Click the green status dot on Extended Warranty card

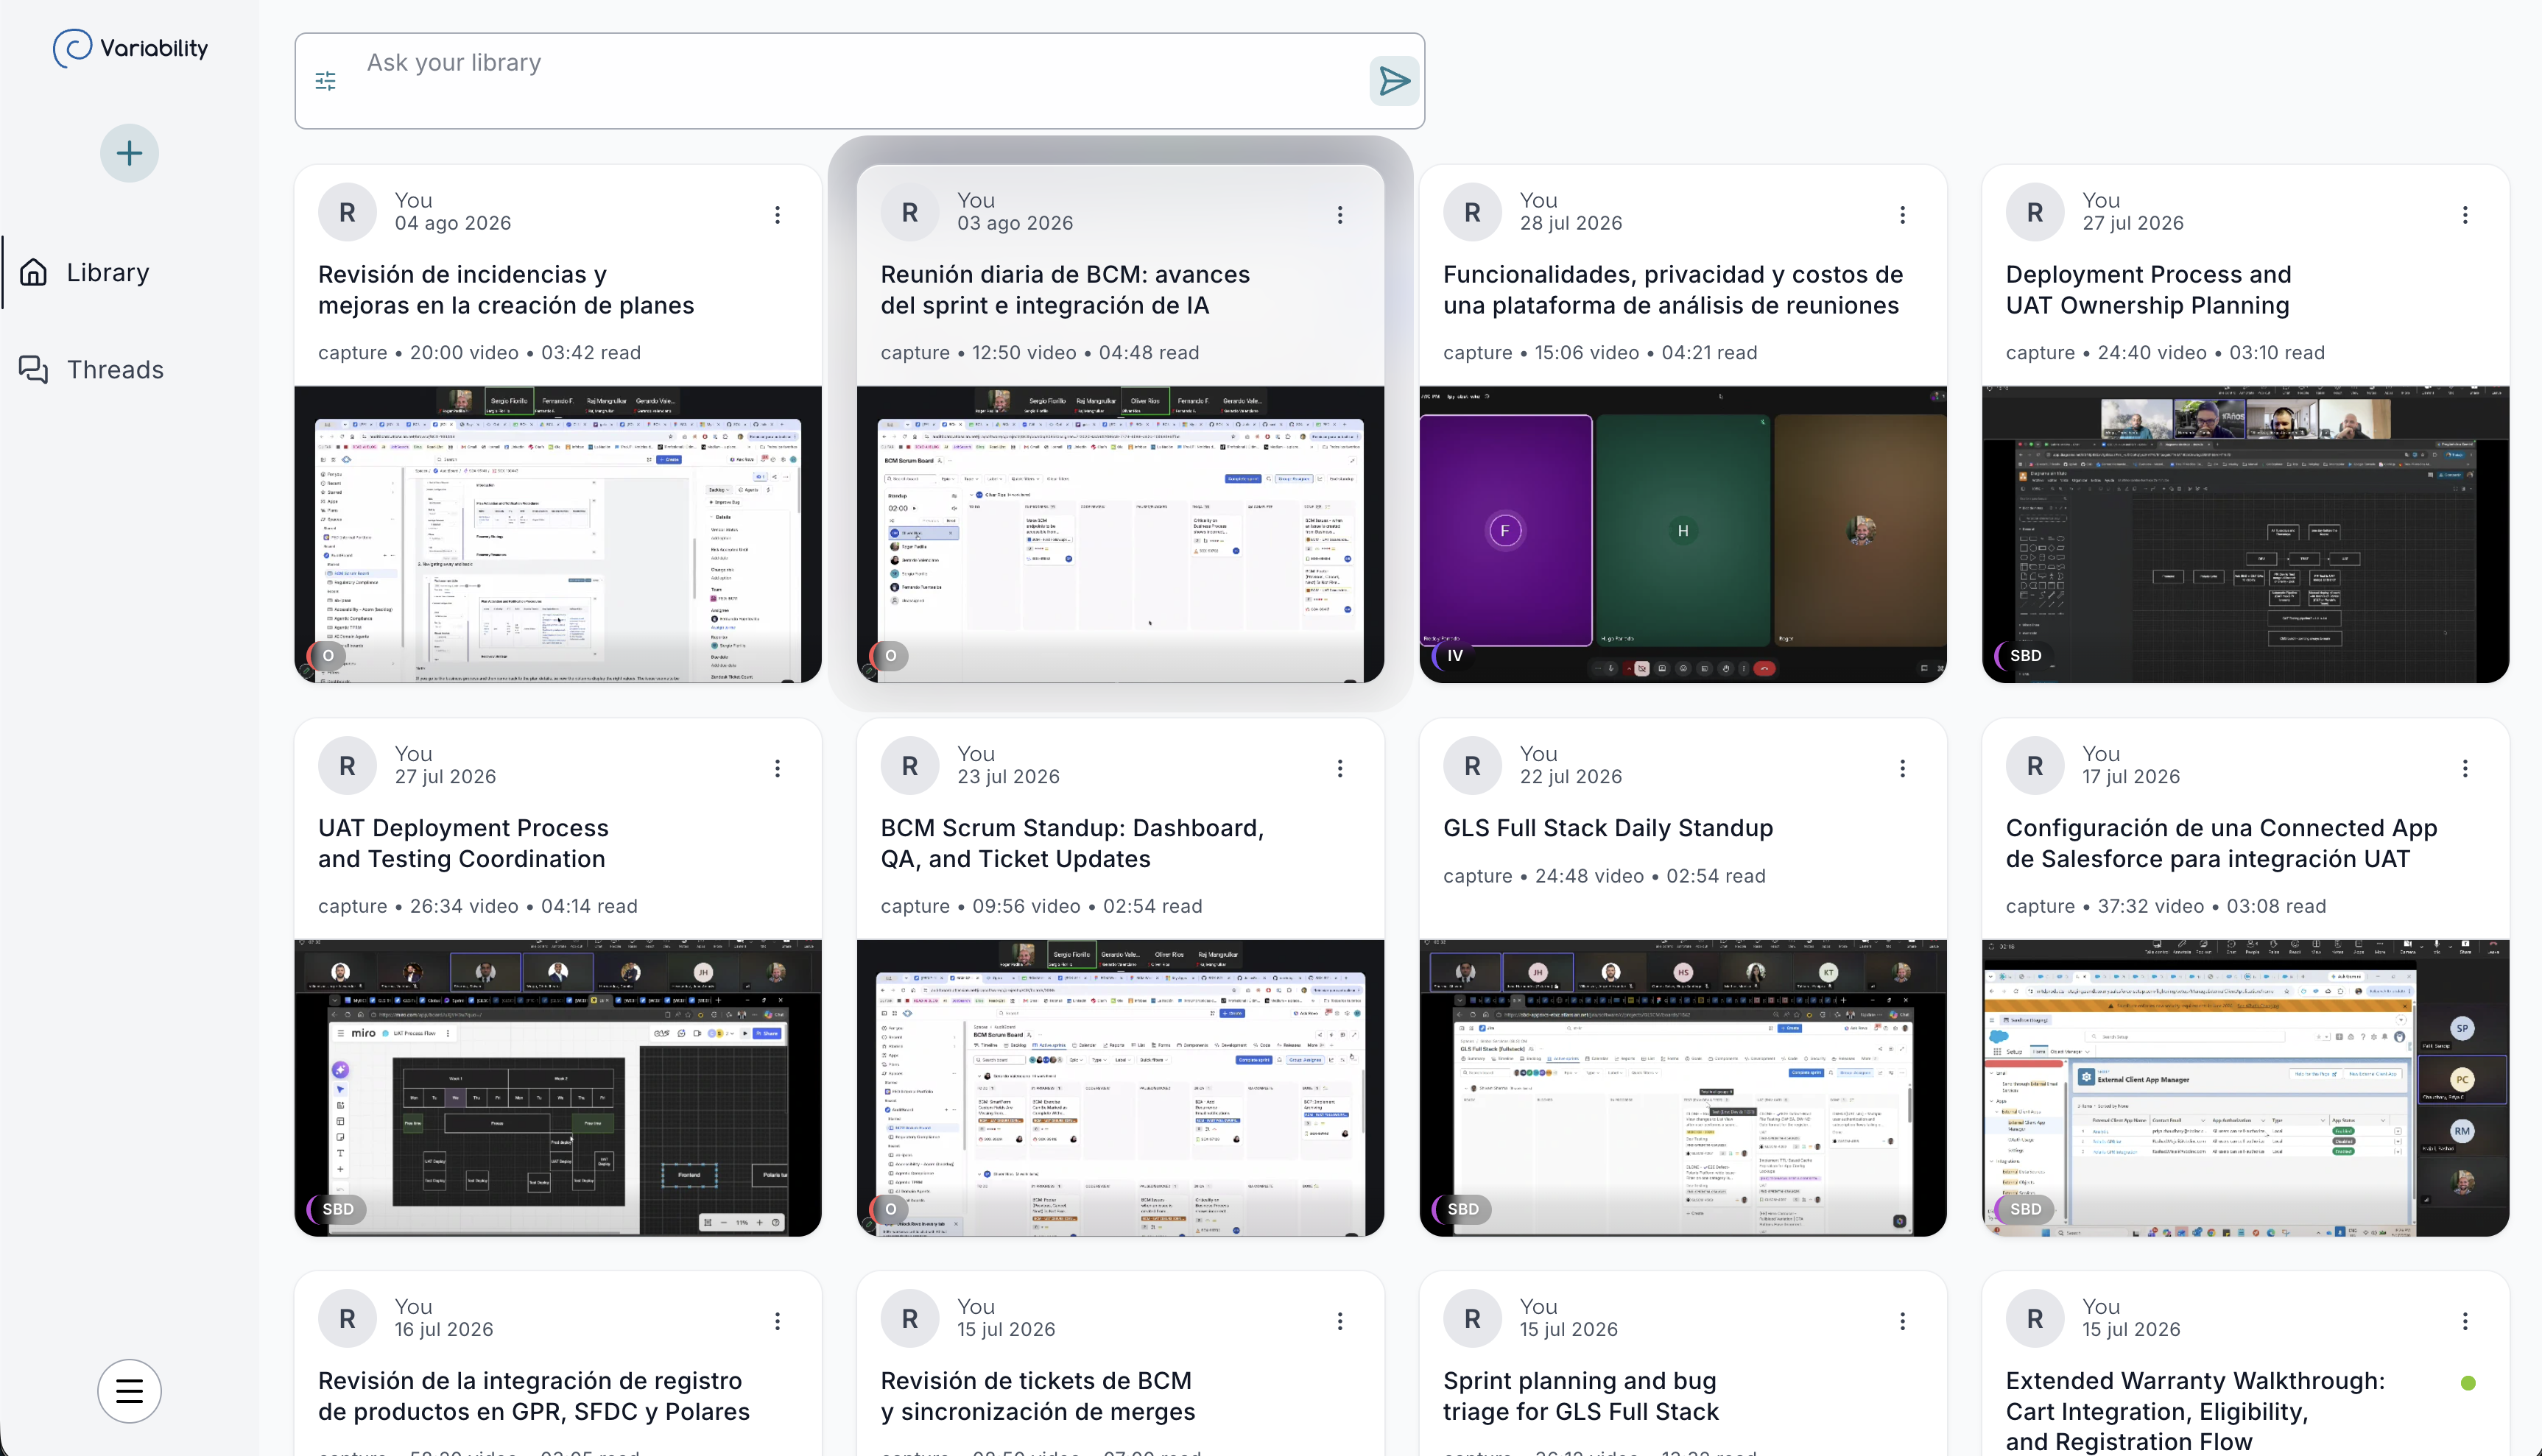tap(2468, 1383)
